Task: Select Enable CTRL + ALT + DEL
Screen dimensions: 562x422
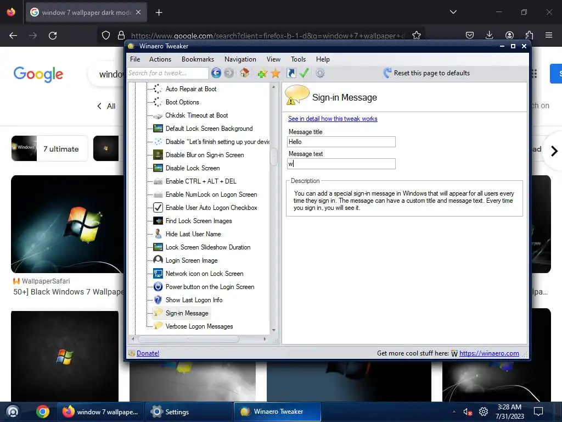Action: [x=201, y=181]
